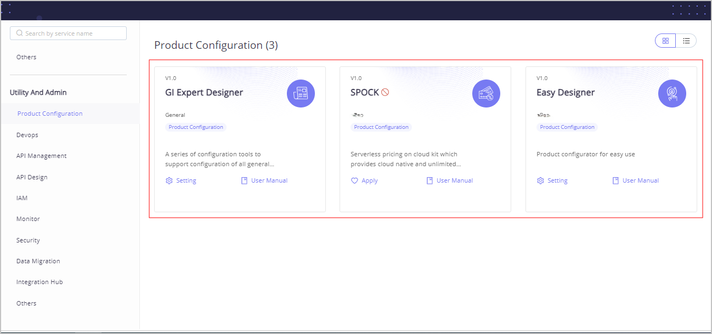This screenshot has width=712, height=334.
Task: Click SPOCK Serverless pricing description text
Action: 405,159
